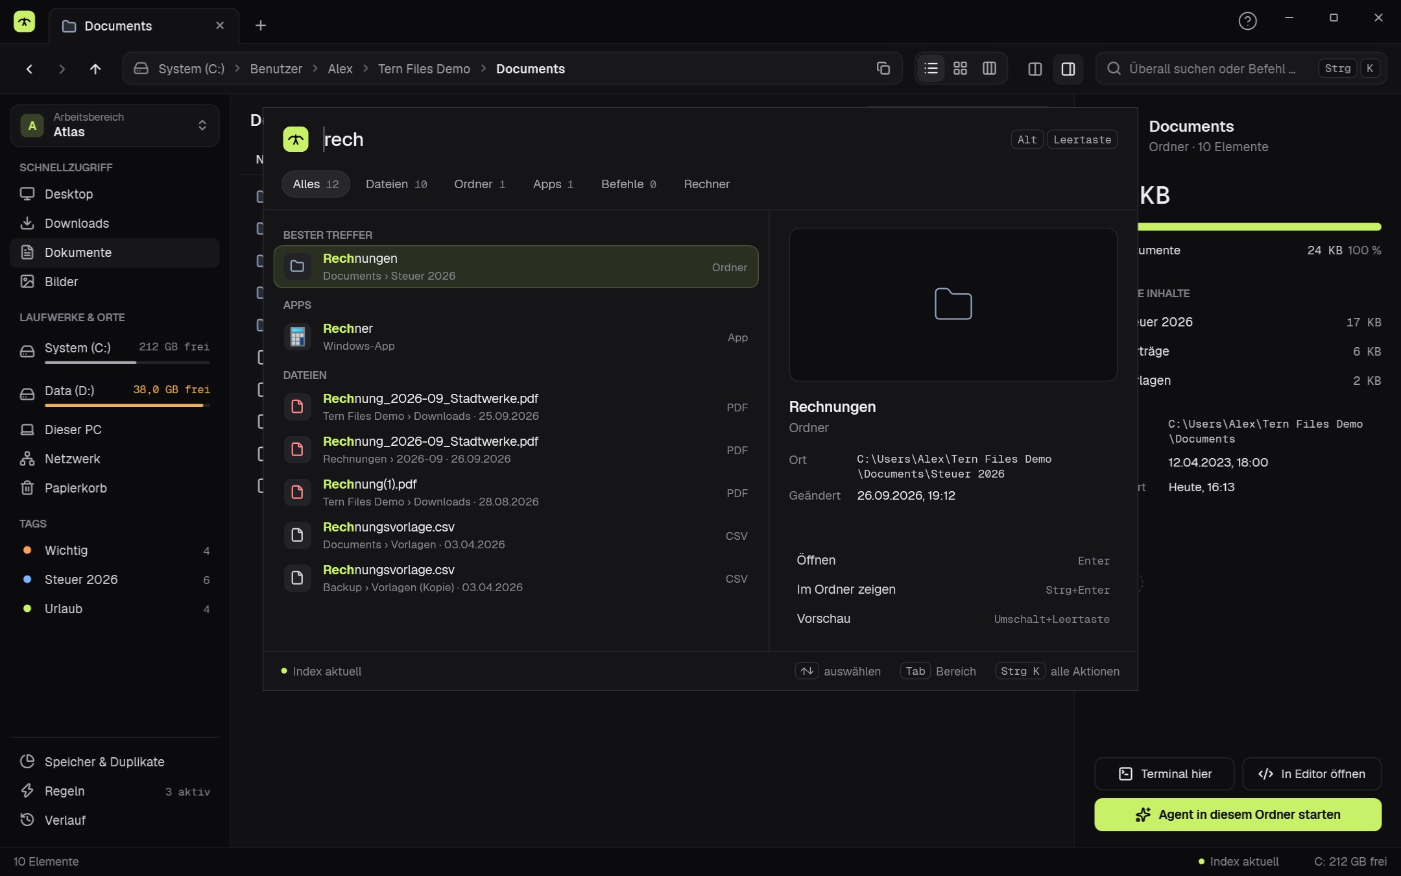Click the Öffnen action
Screen dimensions: 1401x876
[x=953, y=560]
